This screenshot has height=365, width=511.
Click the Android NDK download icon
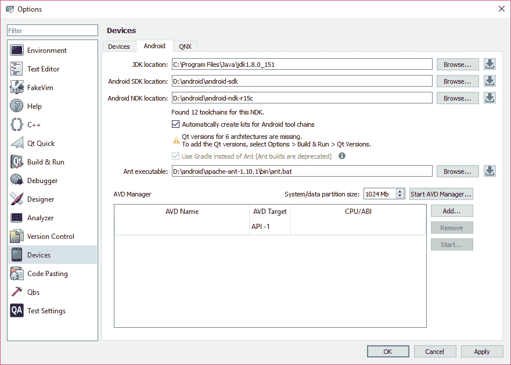pyautogui.click(x=490, y=98)
